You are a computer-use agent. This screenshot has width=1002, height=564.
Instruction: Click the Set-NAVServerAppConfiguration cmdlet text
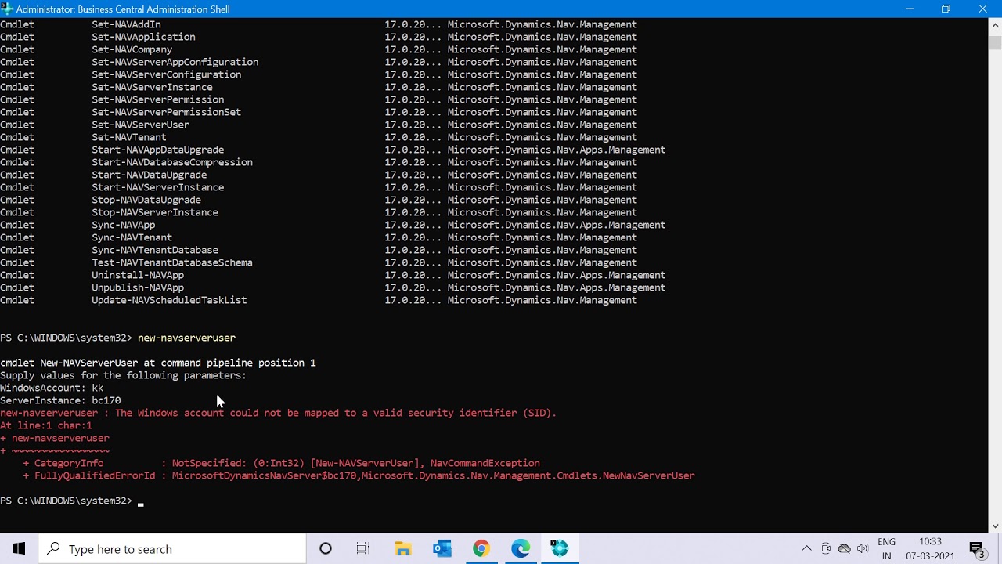click(175, 62)
